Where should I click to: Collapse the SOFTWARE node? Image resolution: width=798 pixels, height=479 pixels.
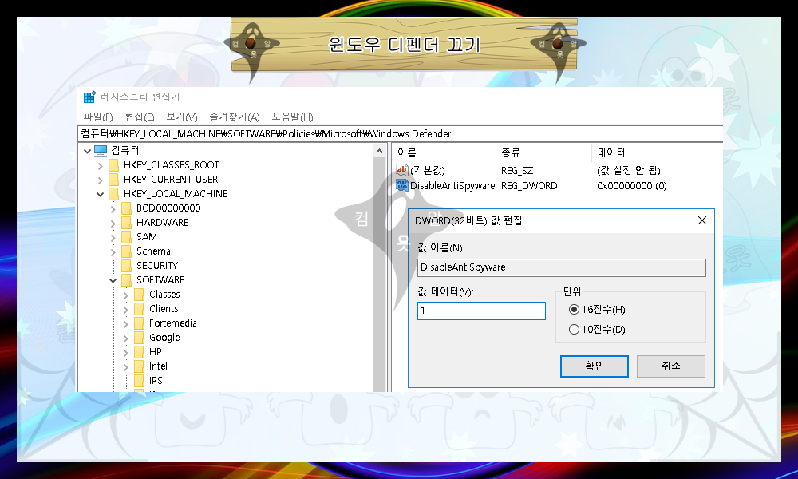click(113, 280)
